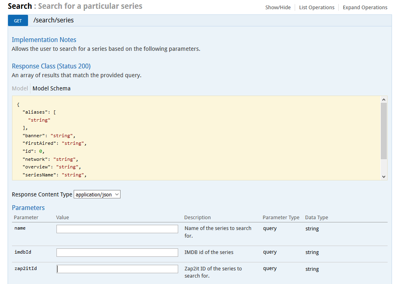Click the Parameters section heading
398x284 pixels.
28,208
